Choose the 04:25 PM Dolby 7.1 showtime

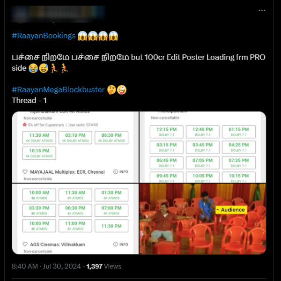[239, 147]
